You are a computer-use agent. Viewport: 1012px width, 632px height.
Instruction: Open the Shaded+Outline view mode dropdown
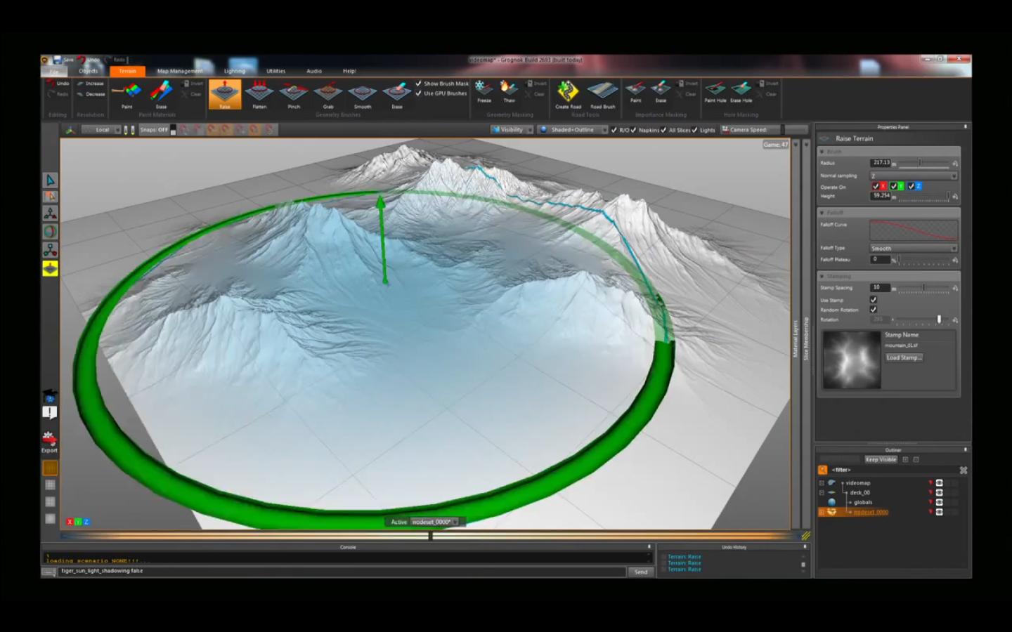pyautogui.click(x=573, y=130)
